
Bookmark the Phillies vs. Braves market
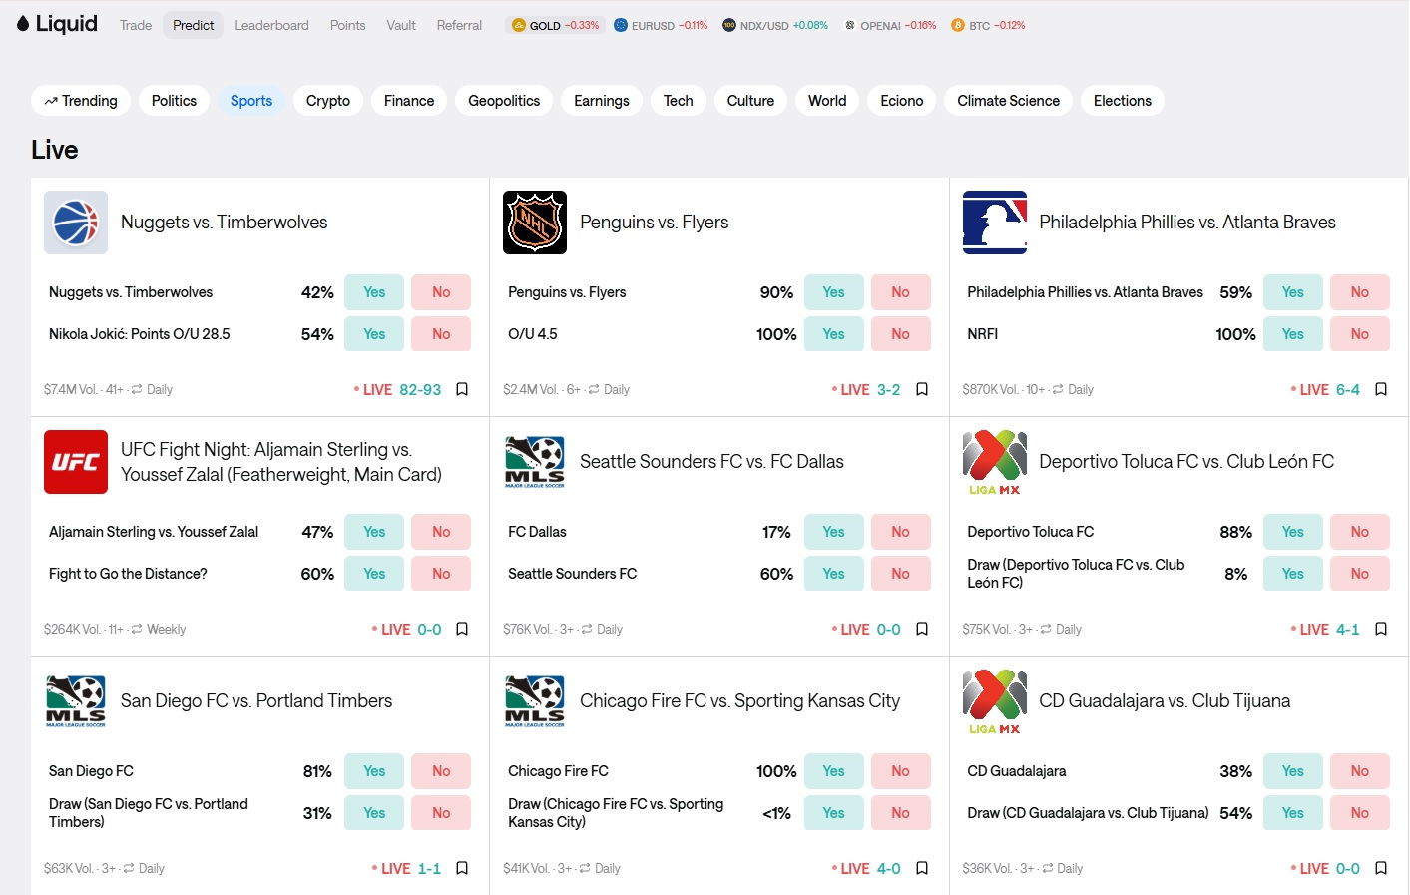tap(1381, 389)
